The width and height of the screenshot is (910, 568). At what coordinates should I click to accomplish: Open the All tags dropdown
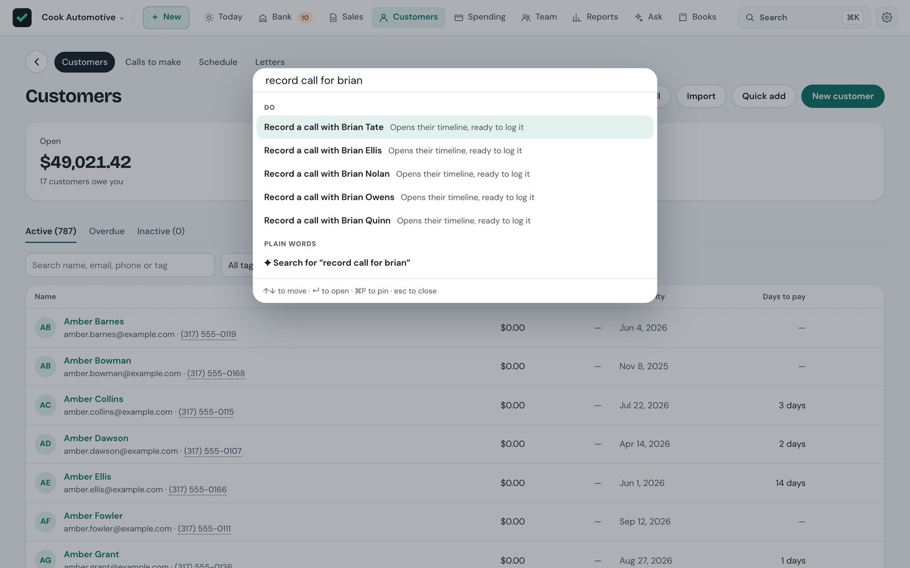(x=239, y=265)
